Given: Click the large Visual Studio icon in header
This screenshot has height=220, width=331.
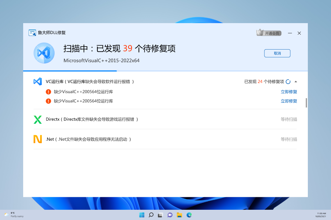Looking at the screenshot, I should (44, 53).
